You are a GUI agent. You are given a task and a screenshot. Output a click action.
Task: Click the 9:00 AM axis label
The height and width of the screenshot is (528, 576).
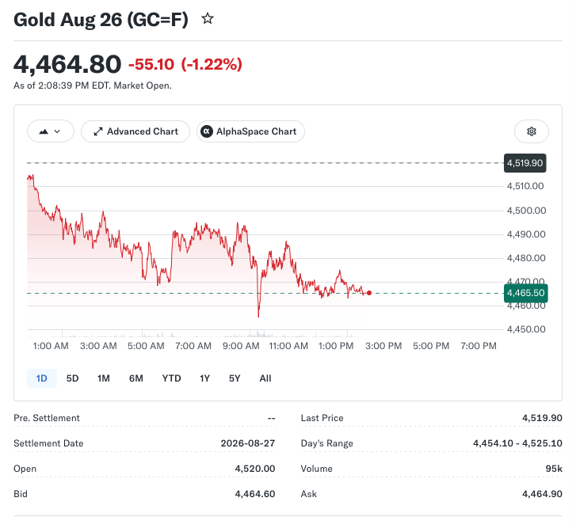(x=241, y=346)
